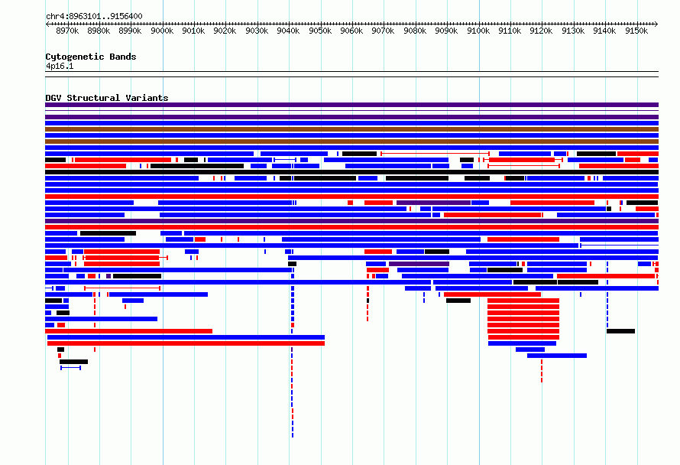Screen dimensions: 680x465
Task: Select the thin red interval line spanning 9070k–9100k
Action: [x=435, y=154]
